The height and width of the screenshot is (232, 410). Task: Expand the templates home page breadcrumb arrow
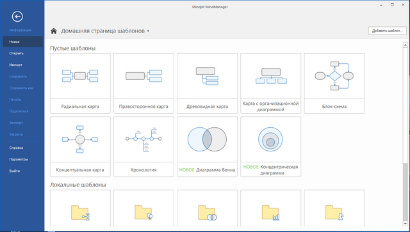pyautogui.click(x=148, y=31)
